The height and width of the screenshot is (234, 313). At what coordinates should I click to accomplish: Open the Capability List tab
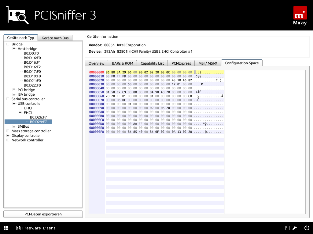(x=152, y=63)
